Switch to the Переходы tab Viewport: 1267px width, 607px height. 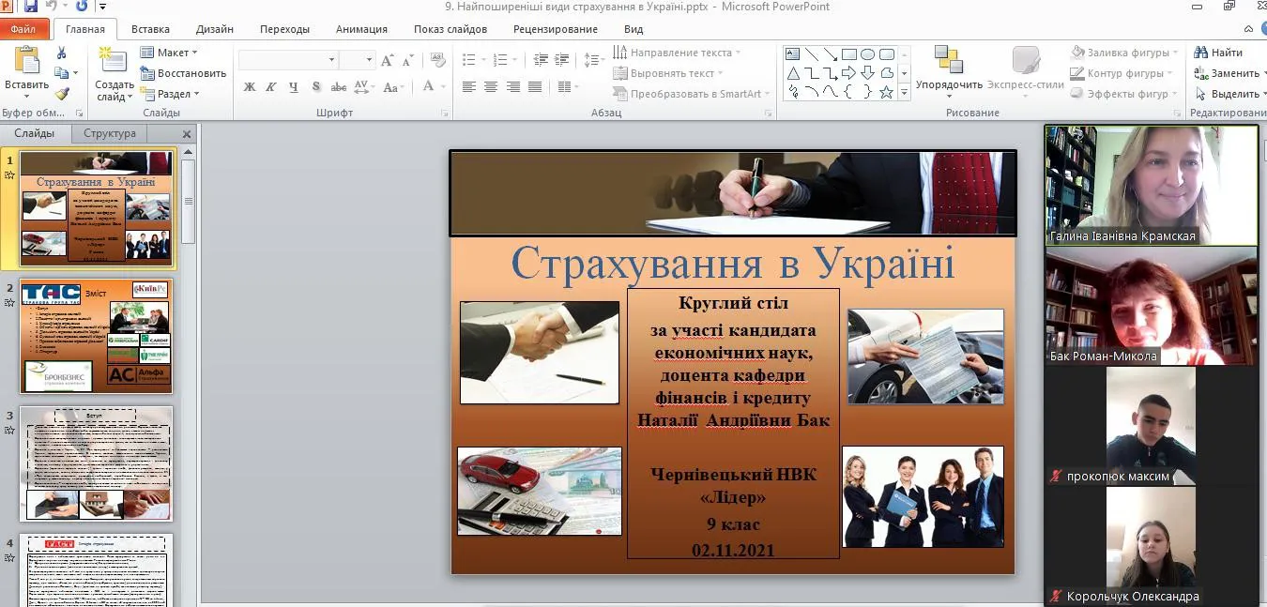(x=284, y=29)
